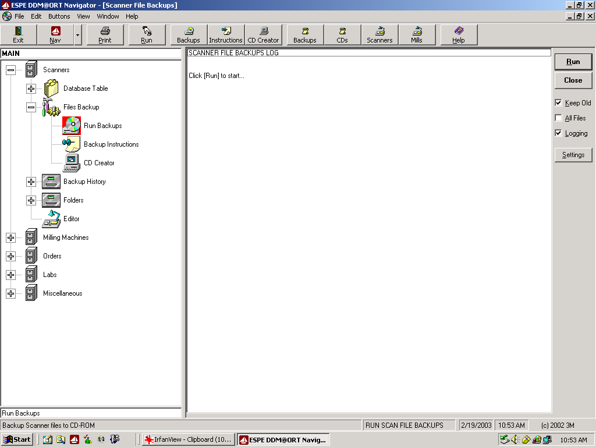The height and width of the screenshot is (447, 596).
Task: Open the Window menu
Action: click(x=108, y=16)
